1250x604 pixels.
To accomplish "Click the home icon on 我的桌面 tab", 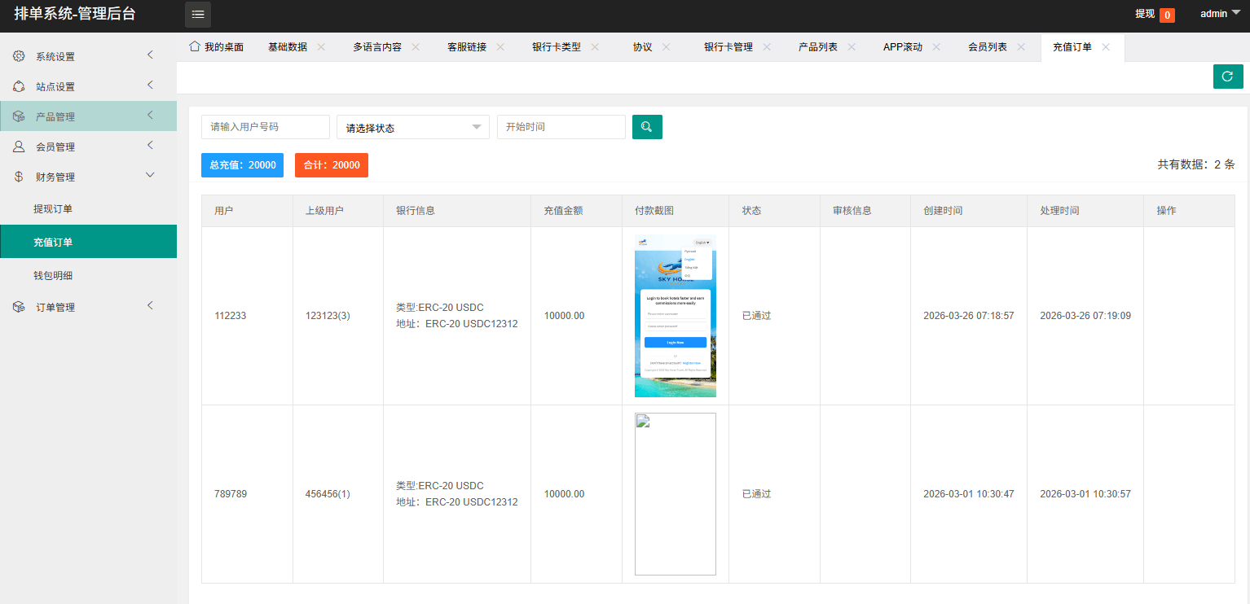I will pyautogui.click(x=195, y=46).
